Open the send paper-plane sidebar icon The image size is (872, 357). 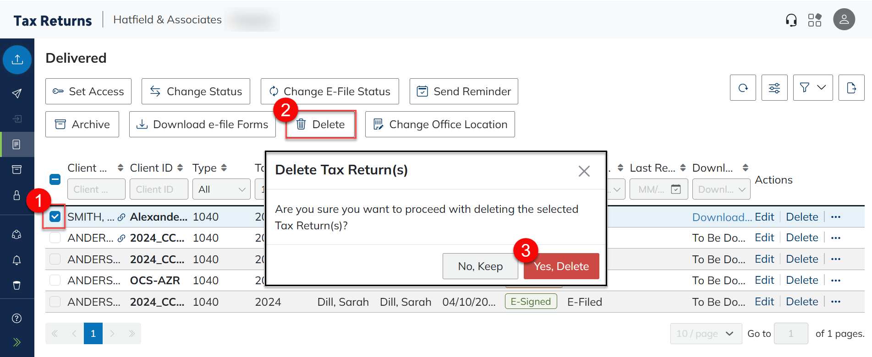(17, 93)
